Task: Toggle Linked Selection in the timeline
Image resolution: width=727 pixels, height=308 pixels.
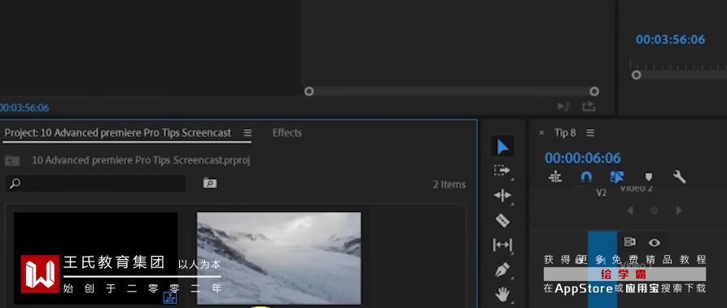Action: point(616,177)
